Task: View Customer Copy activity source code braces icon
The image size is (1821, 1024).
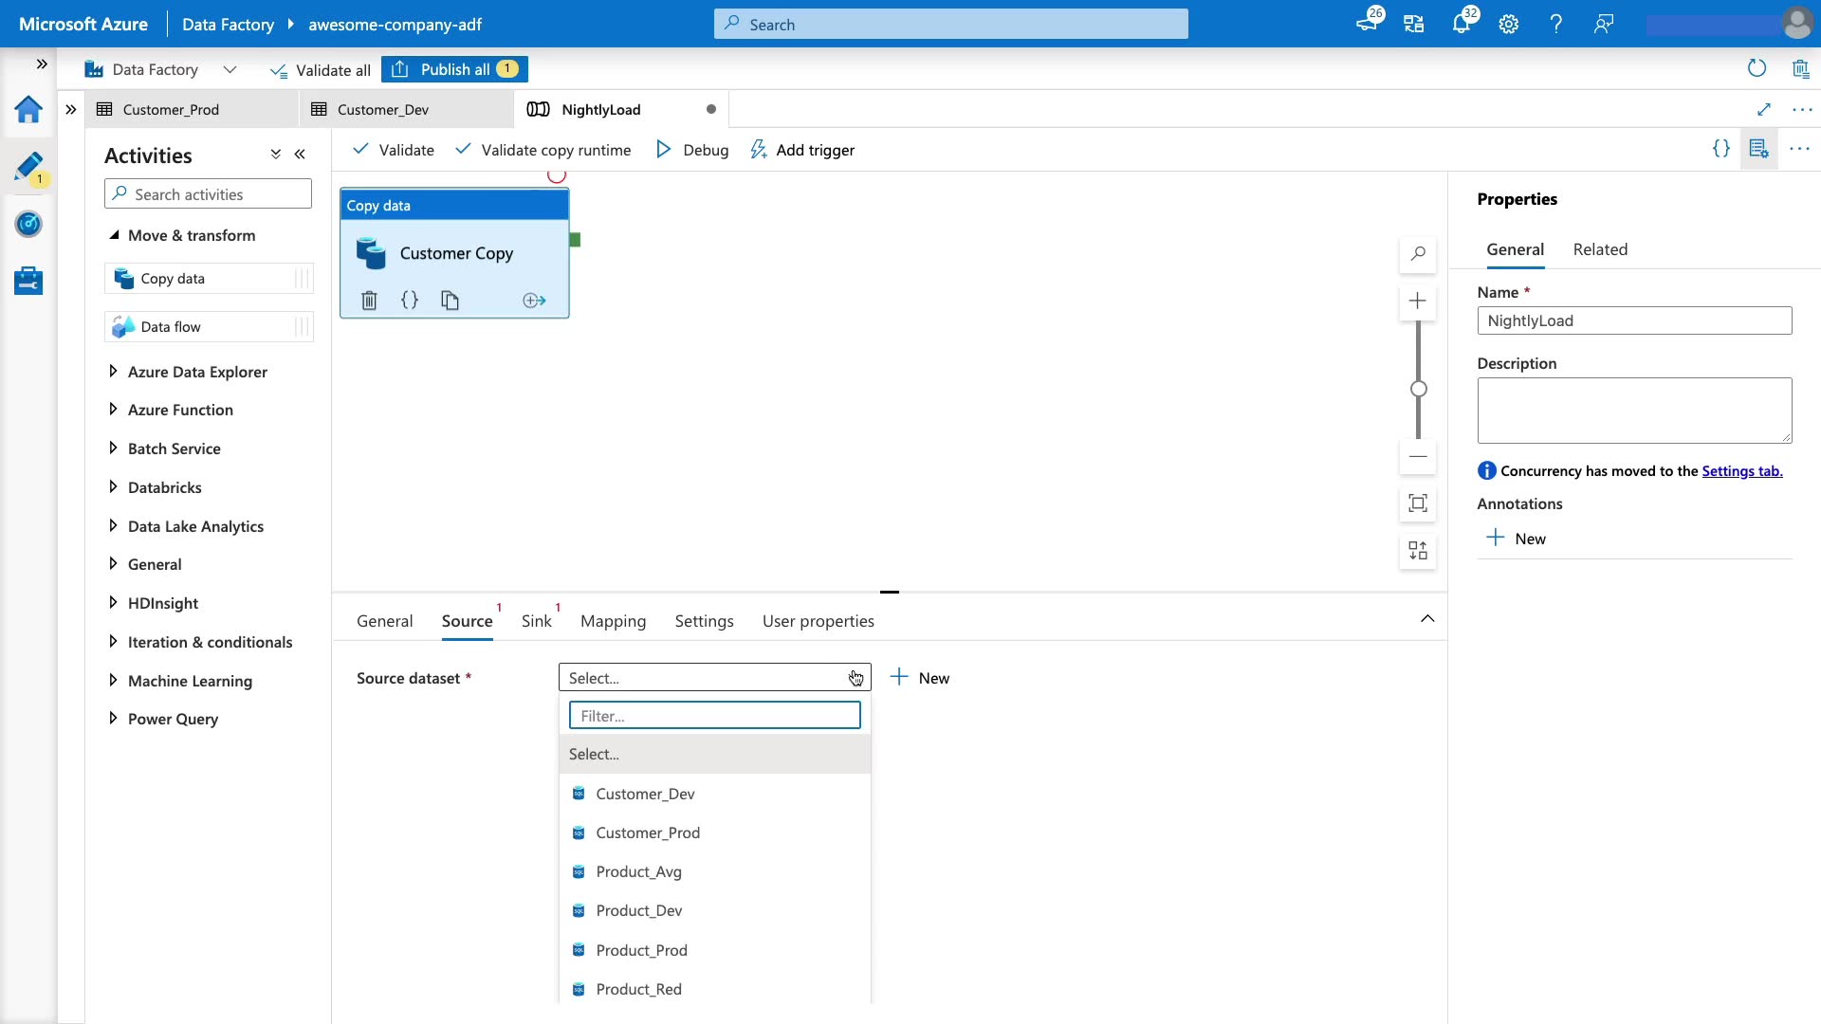Action: (410, 301)
